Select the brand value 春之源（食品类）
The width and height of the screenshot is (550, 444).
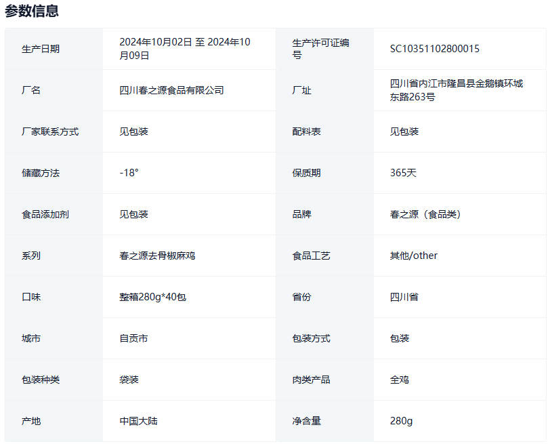425,214
